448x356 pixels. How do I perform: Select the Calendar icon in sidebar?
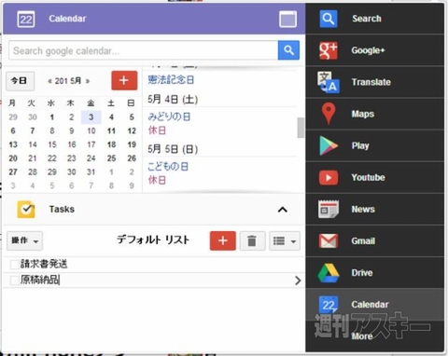329,305
